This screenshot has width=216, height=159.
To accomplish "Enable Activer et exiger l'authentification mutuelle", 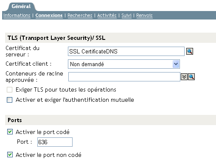I will pyautogui.click(x=10, y=100).
